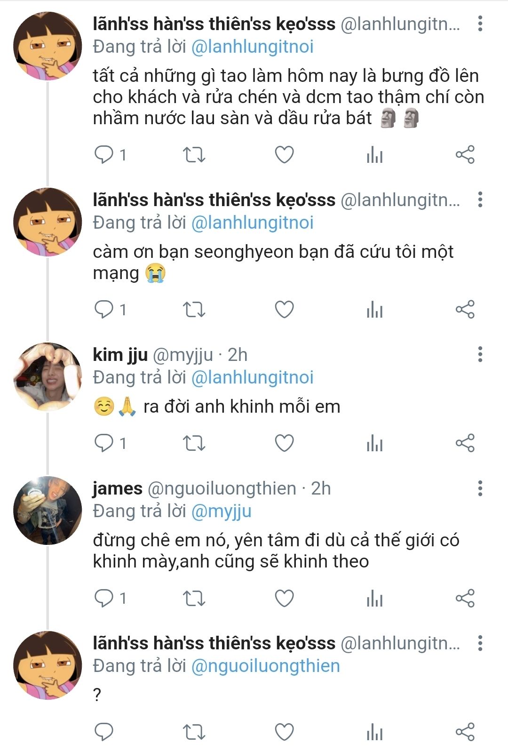
Task: Retweet the first tweet about rửa chén
Action: pyautogui.click(x=194, y=155)
